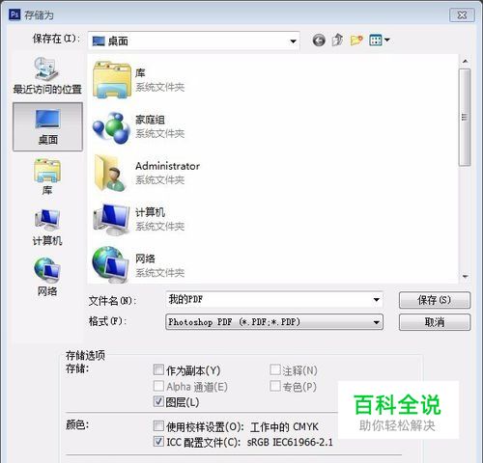Click the file list scroll down arrow
This screenshot has width=483, height=463.
click(465, 277)
